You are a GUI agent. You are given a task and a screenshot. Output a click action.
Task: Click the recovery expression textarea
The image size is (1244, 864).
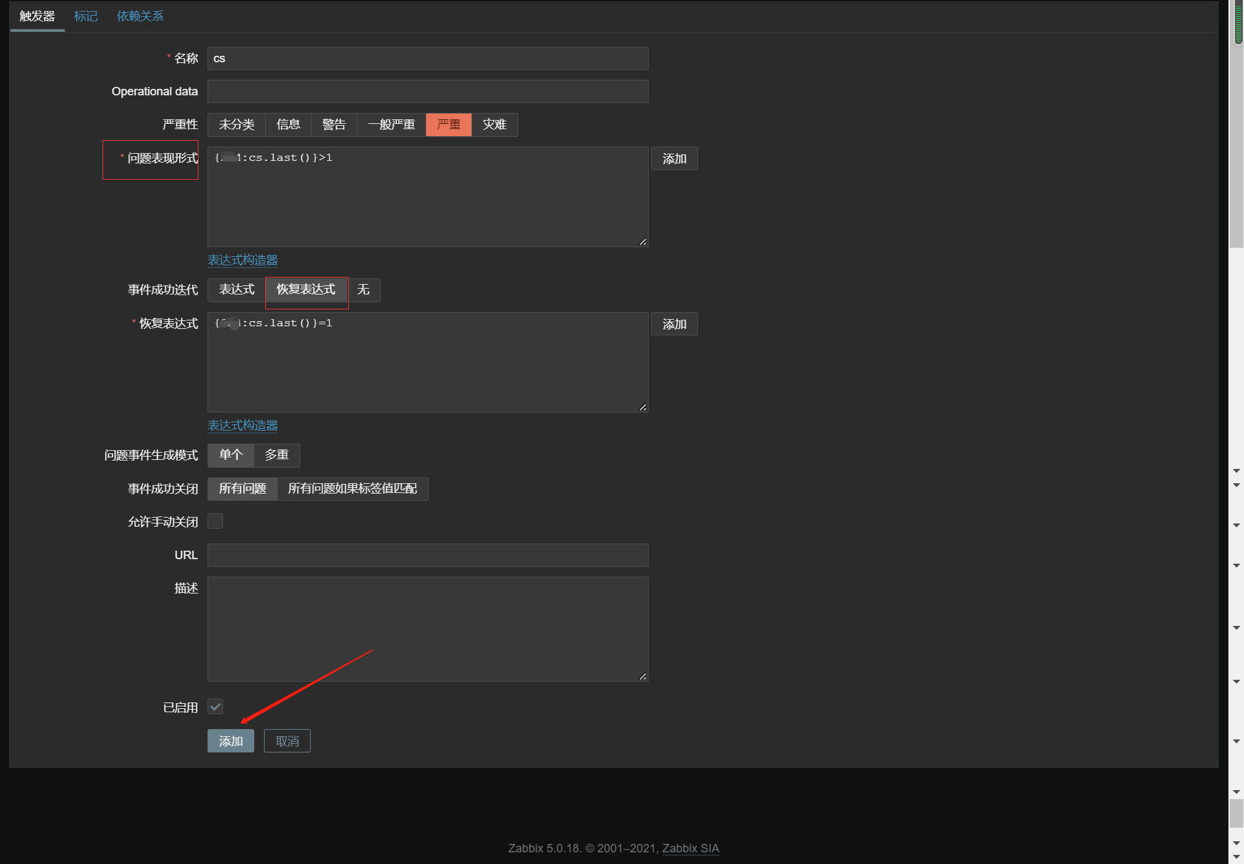click(427, 362)
